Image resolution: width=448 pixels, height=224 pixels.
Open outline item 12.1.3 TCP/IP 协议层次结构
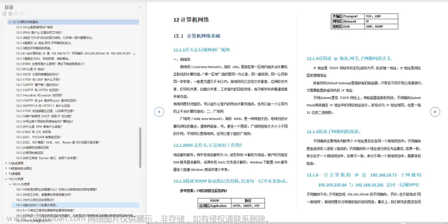[55, 37]
